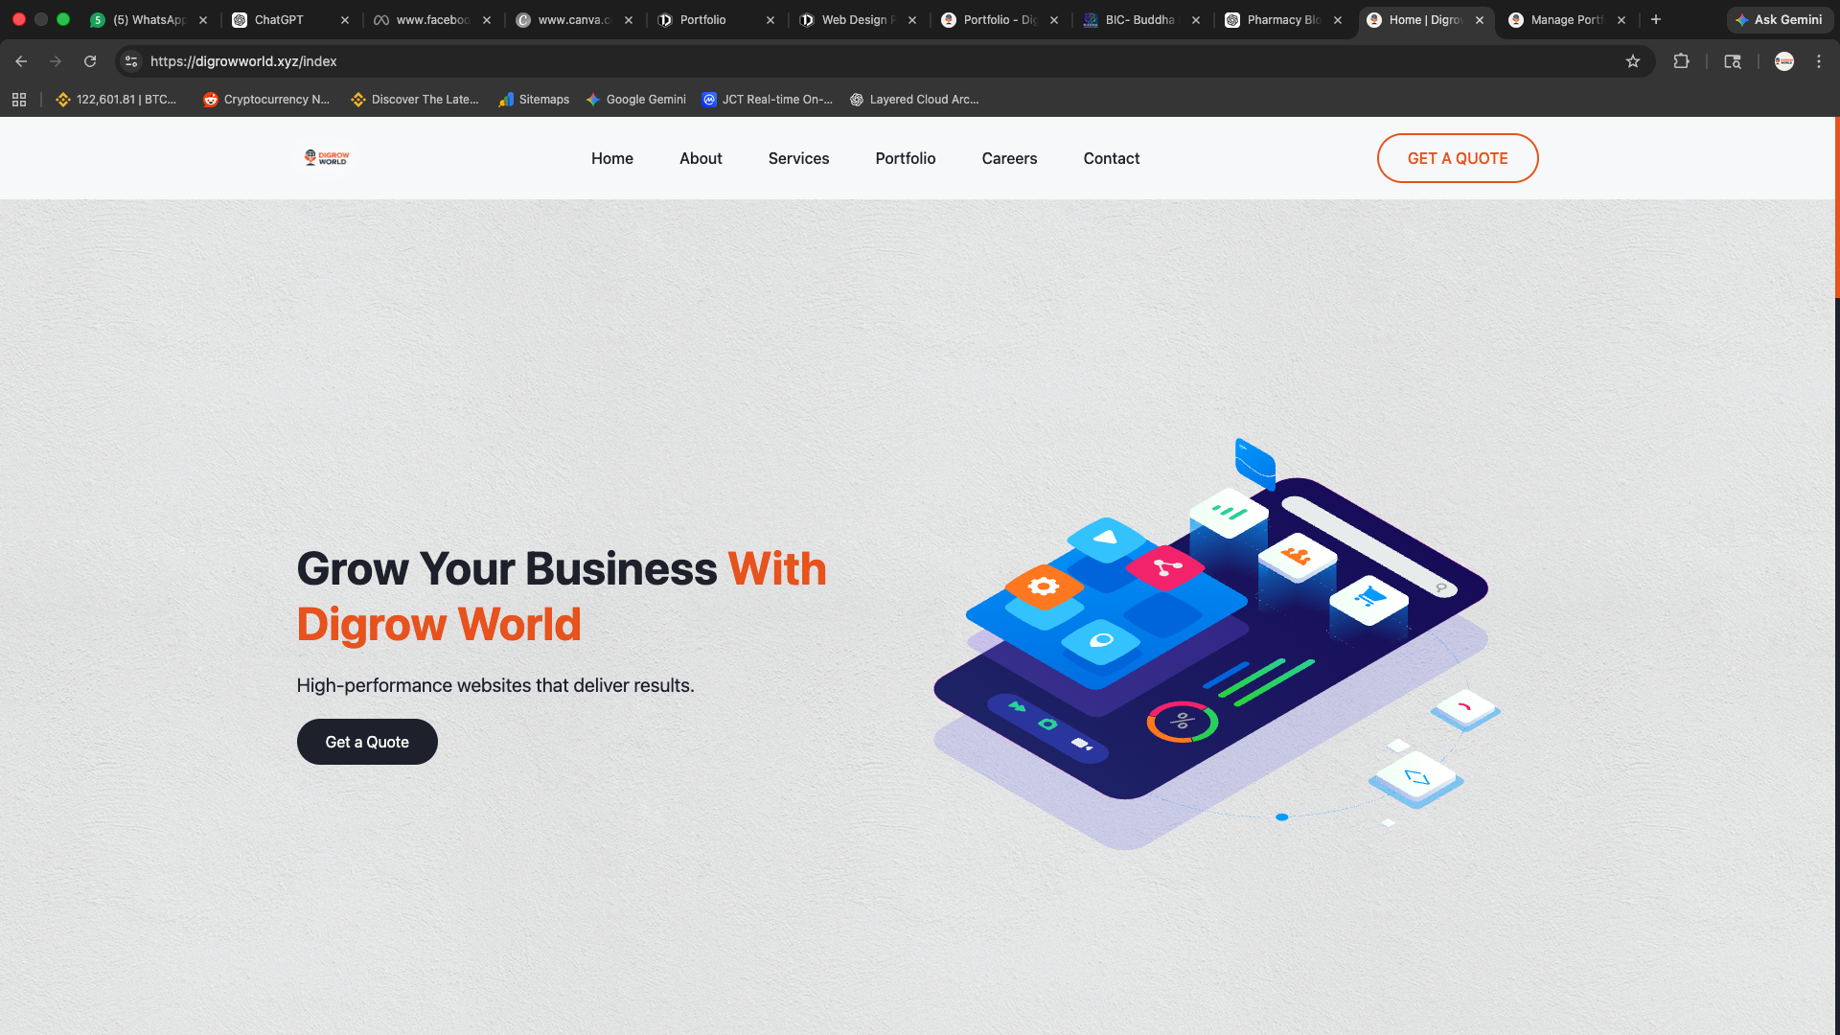The image size is (1840, 1035).
Task: Go forward to next page
Action: [x=56, y=61]
